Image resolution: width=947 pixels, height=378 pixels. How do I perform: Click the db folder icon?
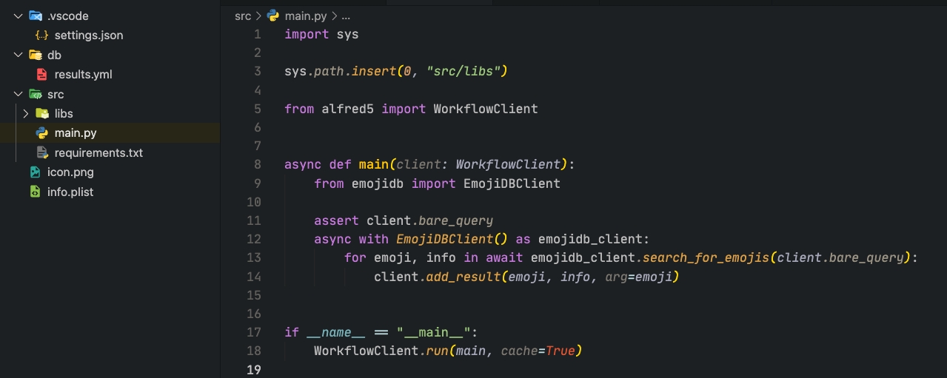coord(35,55)
